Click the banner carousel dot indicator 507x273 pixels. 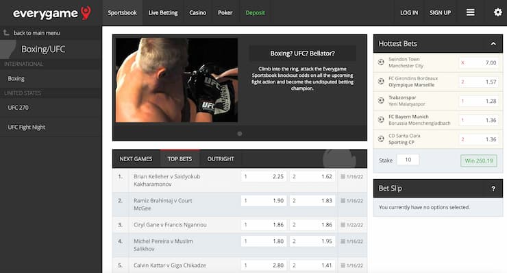240,134
